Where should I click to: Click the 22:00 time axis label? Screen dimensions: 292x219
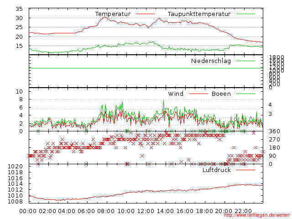click(243, 211)
